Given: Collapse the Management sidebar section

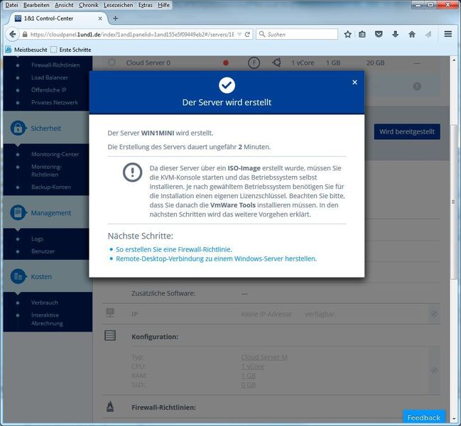Looking at the screenshot, I should (x=51, y=213).
